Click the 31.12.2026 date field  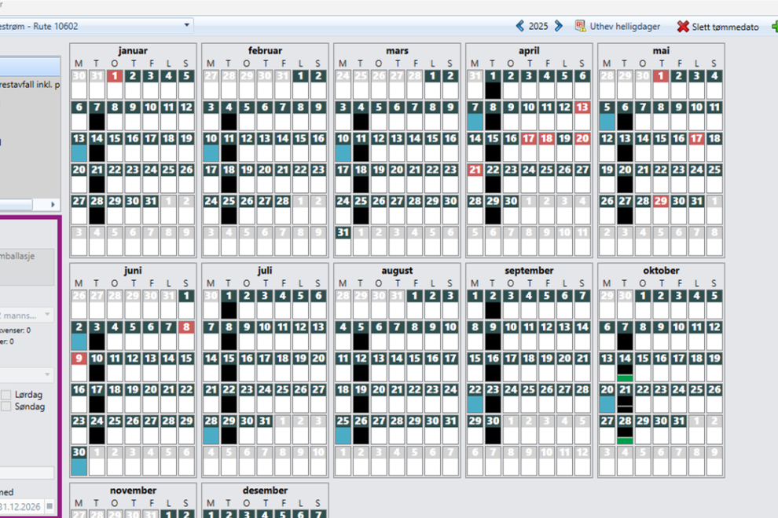(x=22, y=506)
